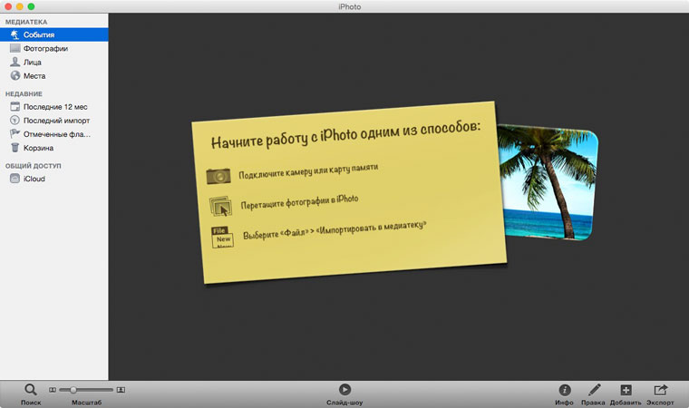Open the Инфо info icon

pyautogui.click(x=564, y=390)
